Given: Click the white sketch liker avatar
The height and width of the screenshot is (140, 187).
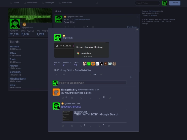Looking at the screenshot, I should (x=97, y=64).
